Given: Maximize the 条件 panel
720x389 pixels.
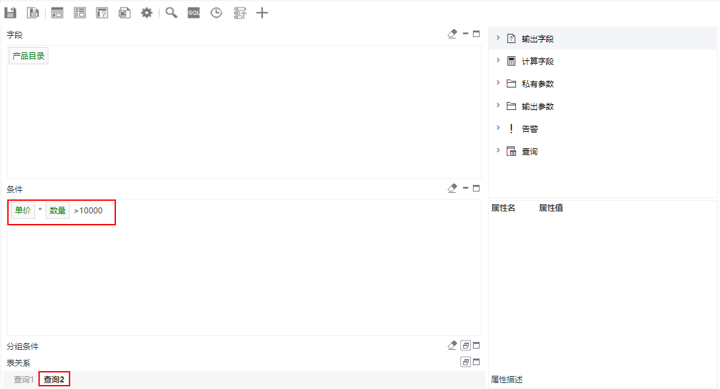Looking at the screenshot, I should click(476, 188).
